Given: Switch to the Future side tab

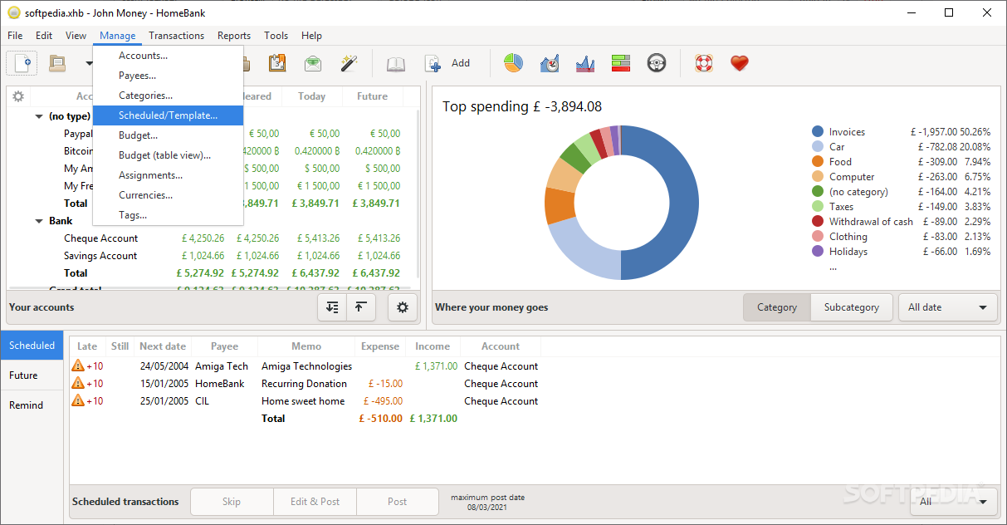Looking at the screenshot, I should (32, 375).
